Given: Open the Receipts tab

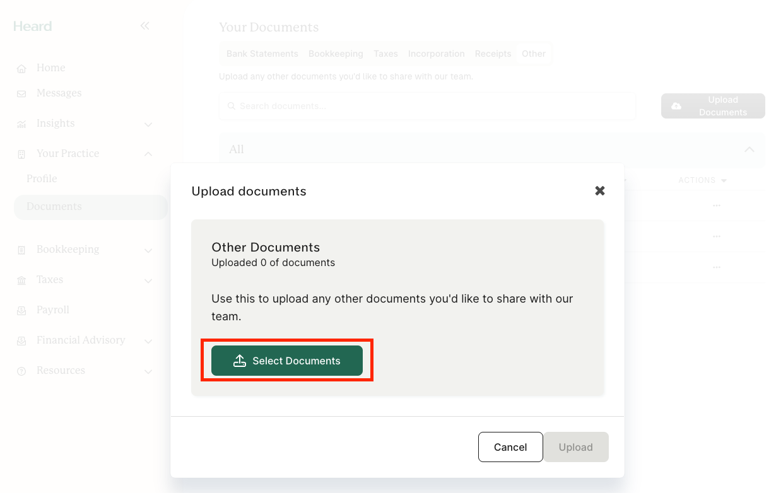Looking at the screenshot, I should (x=493, y=54).
